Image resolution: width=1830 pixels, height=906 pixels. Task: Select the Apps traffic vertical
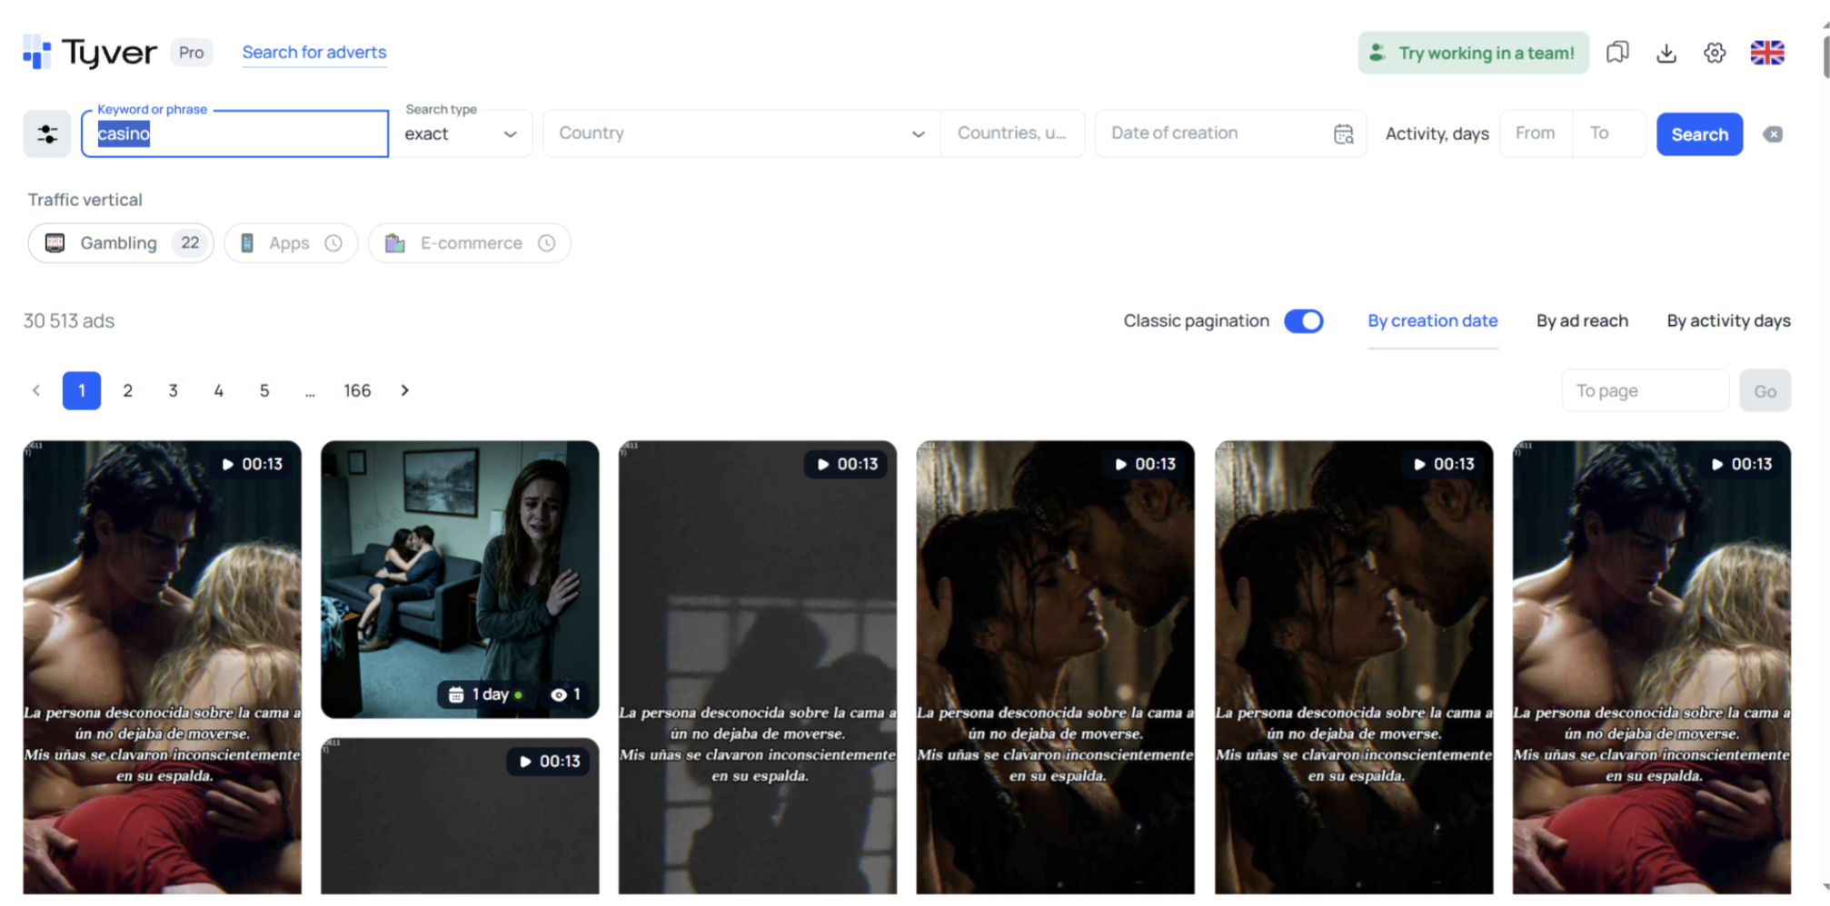(x=291, y=243)
